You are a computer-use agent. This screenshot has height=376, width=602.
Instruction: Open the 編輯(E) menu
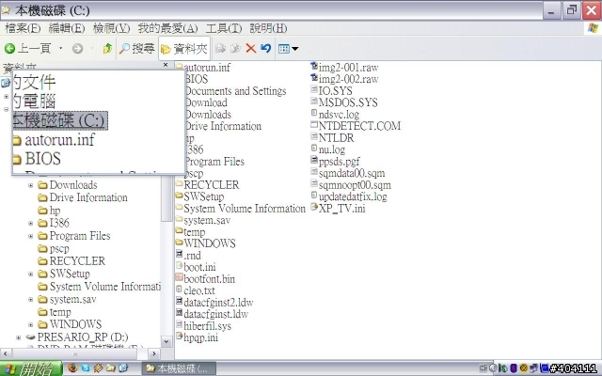point(67,28)
